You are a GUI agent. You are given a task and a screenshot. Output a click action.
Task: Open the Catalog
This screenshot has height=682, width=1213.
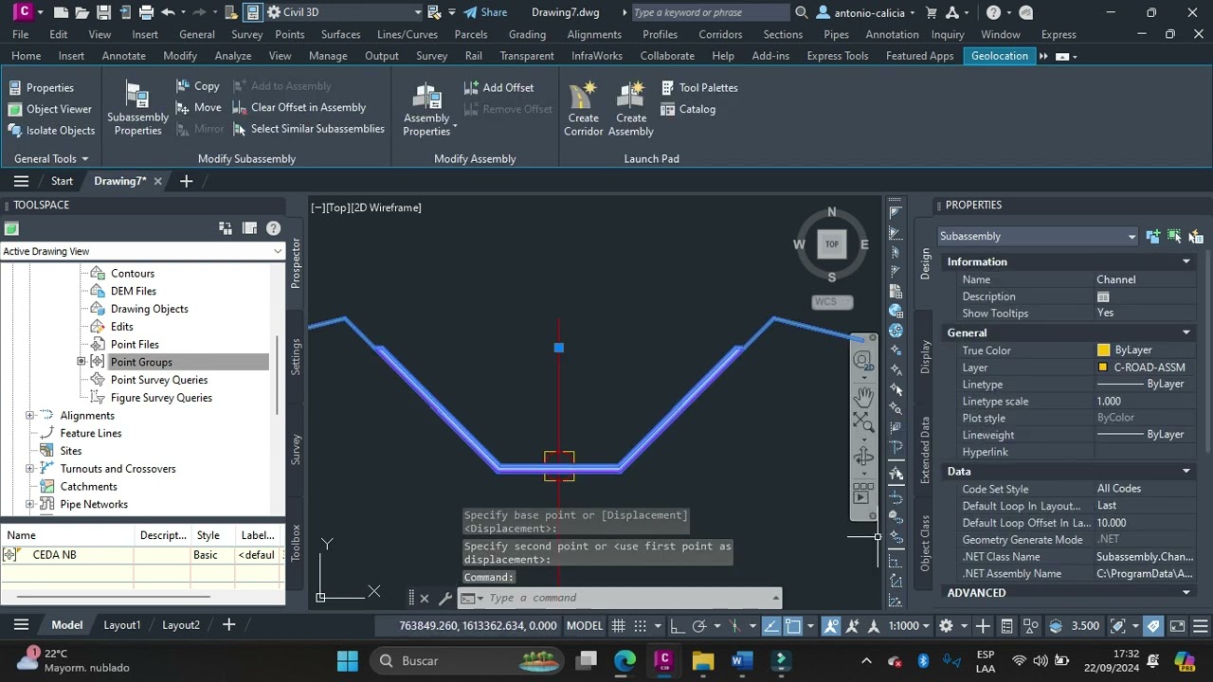(688, 109)
